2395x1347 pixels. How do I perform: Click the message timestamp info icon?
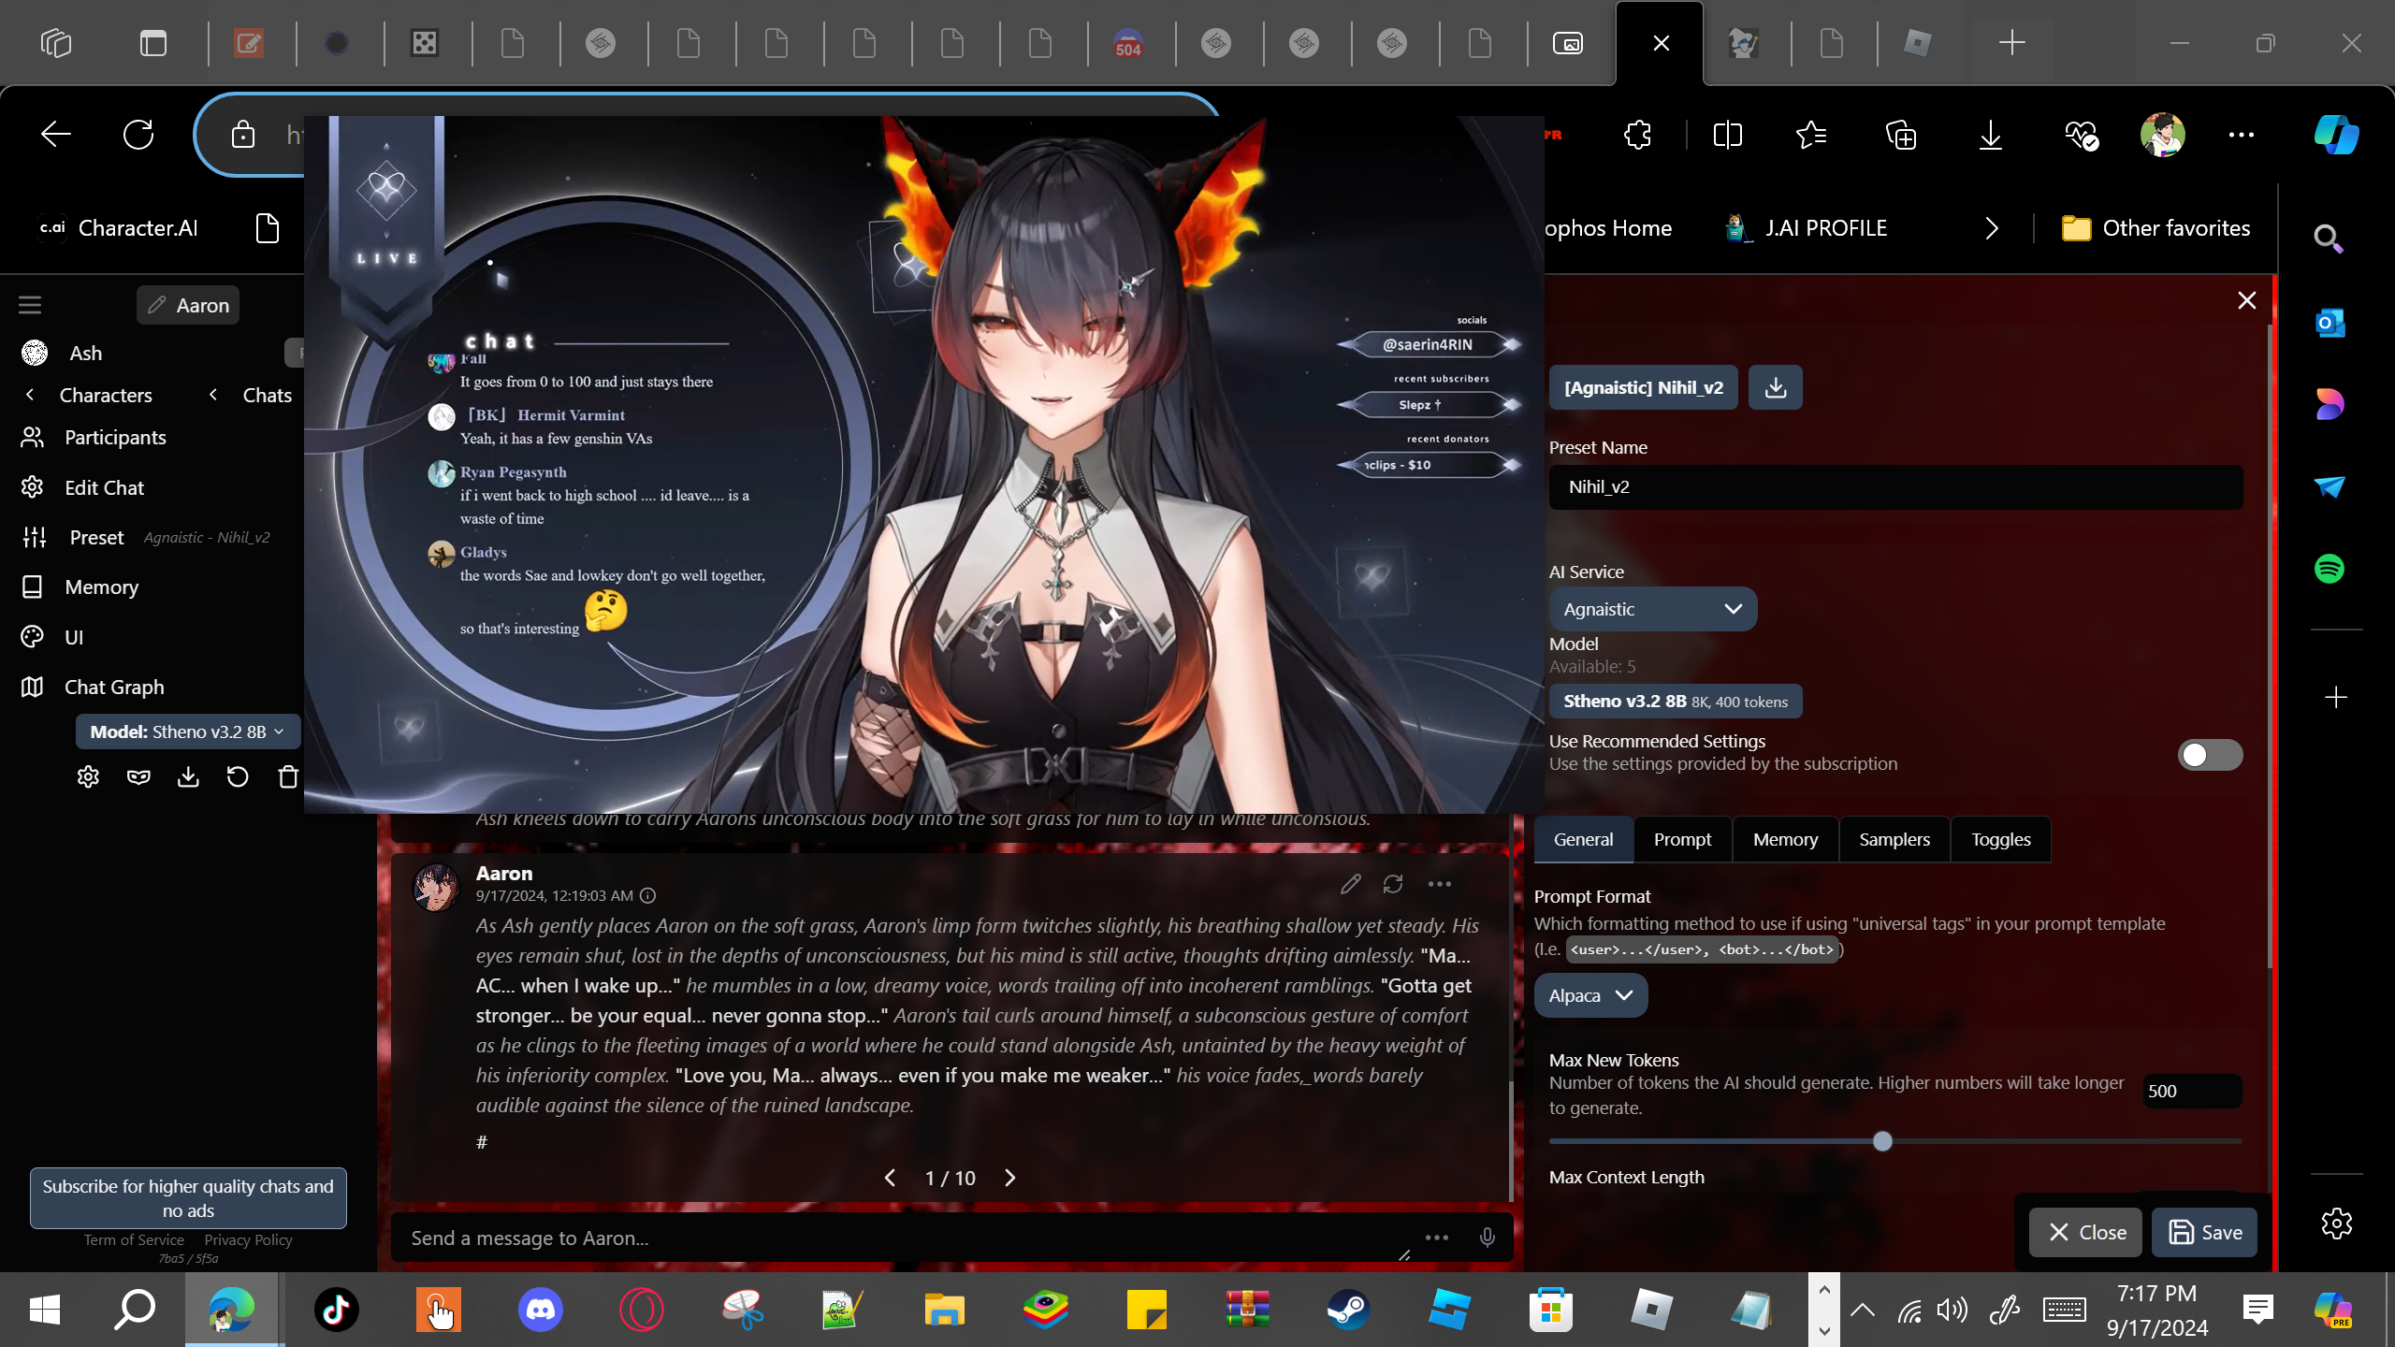point(647,895)
